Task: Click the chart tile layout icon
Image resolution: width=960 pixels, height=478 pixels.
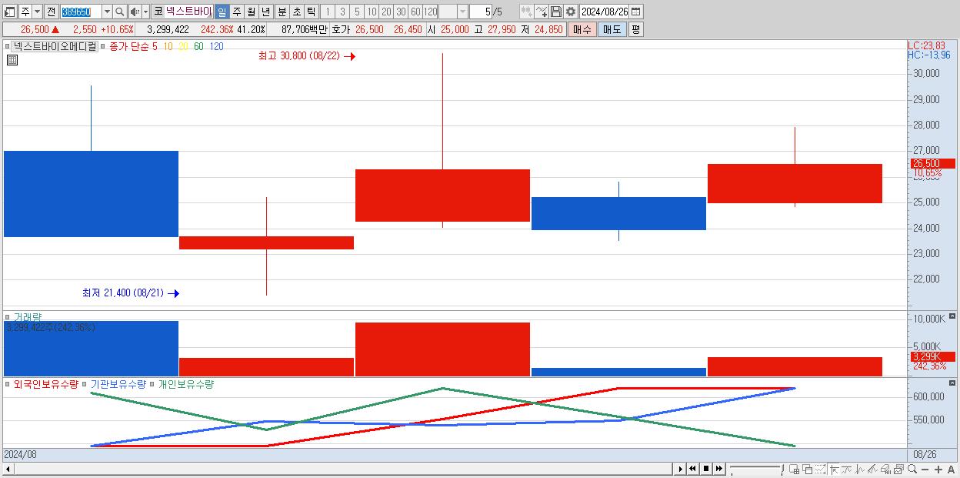Action: click(x=795, y=469)
